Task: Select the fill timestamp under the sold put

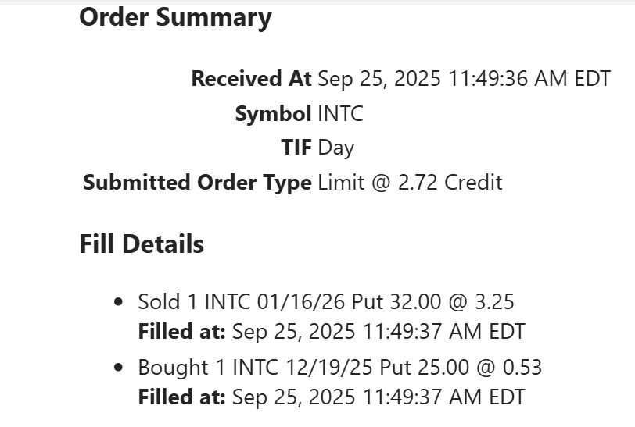Action: (378, 331)
